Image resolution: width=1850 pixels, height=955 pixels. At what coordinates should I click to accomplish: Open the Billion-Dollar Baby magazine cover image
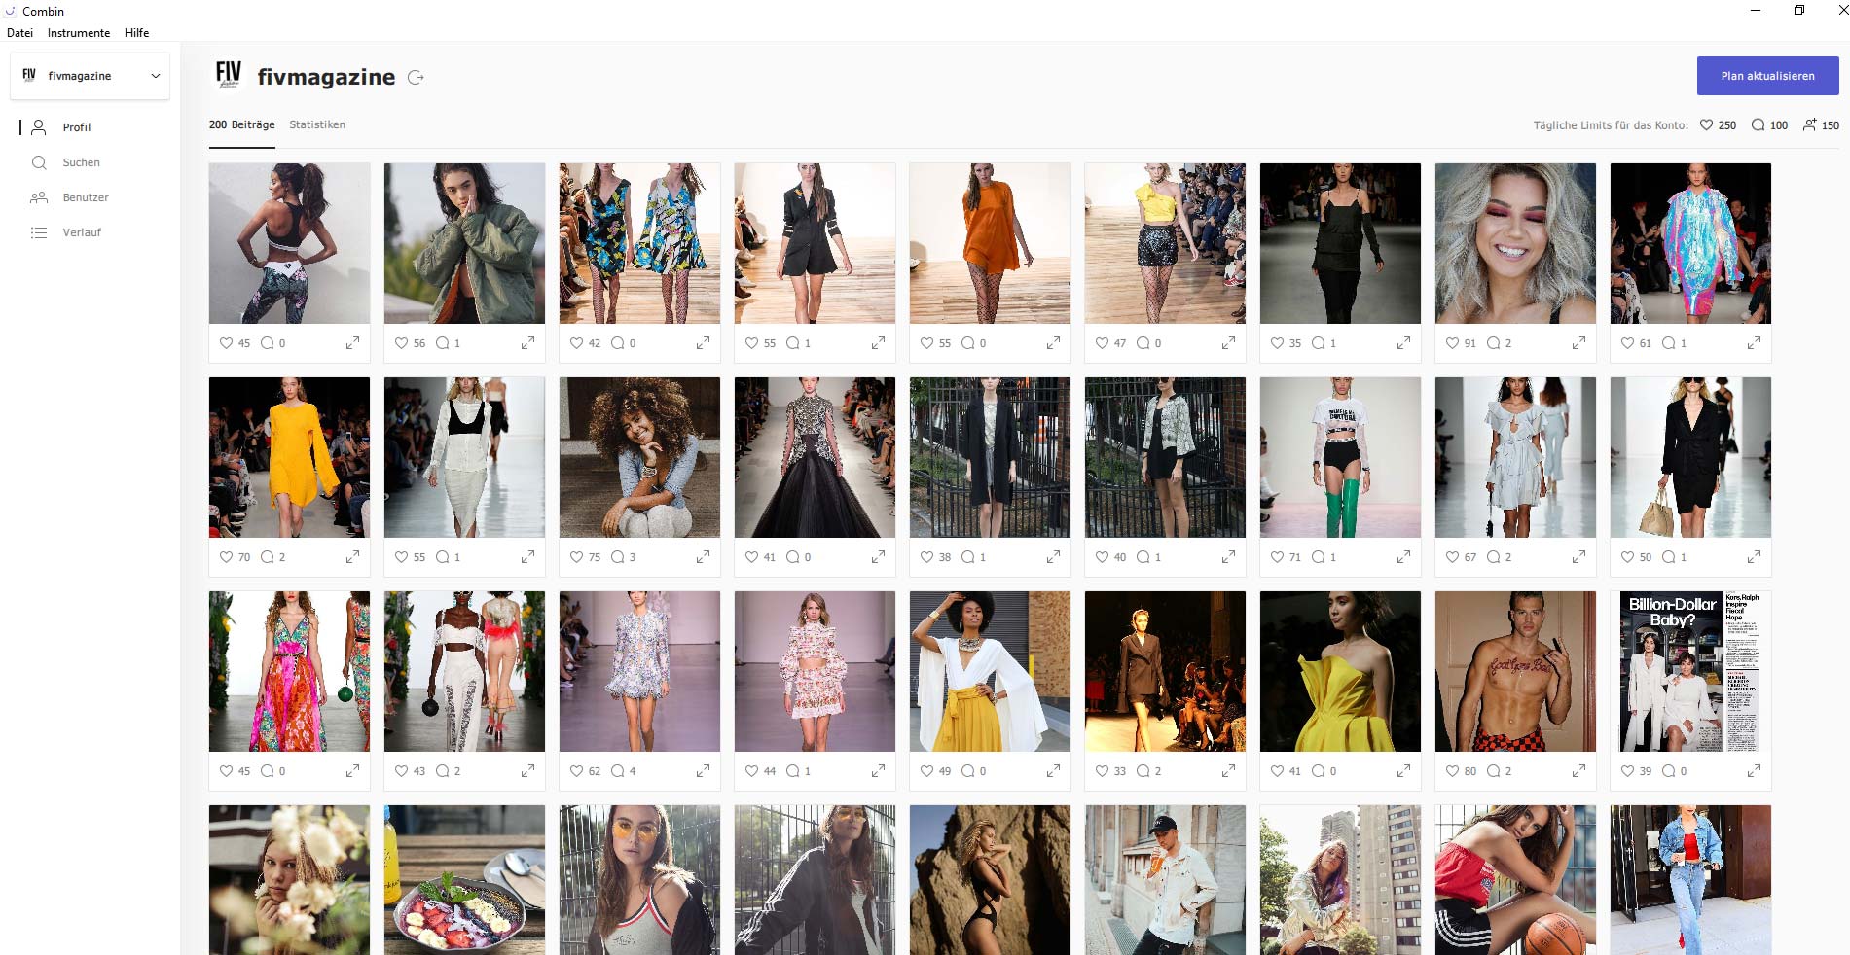(1691, 671)
